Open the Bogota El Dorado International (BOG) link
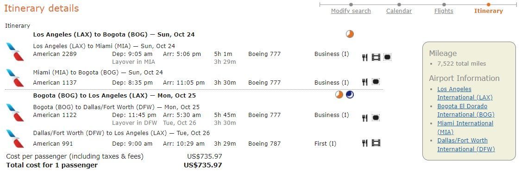The image size is (521, 172). pyautogui.click(x=466, y=110)
